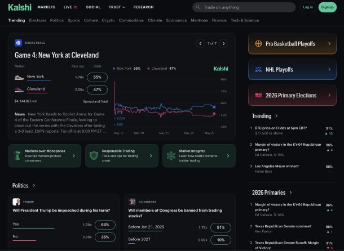The width and height of the screenshot is (344, 251).
Task: Select the Mentions category tab
Action: pos(199,20)
